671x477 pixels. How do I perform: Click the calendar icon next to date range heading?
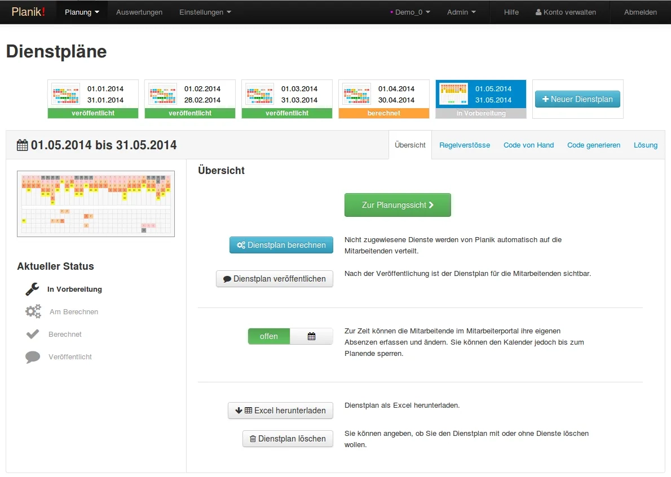click(23, 145)
